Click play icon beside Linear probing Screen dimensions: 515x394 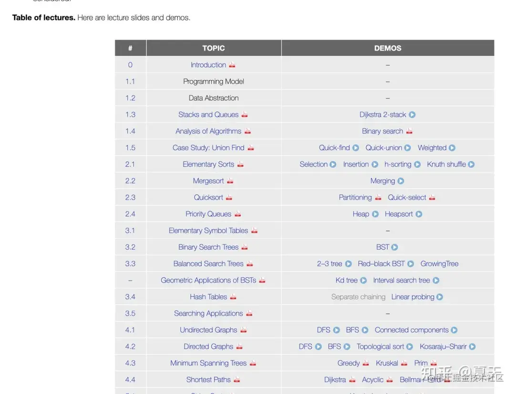[440, 296]
